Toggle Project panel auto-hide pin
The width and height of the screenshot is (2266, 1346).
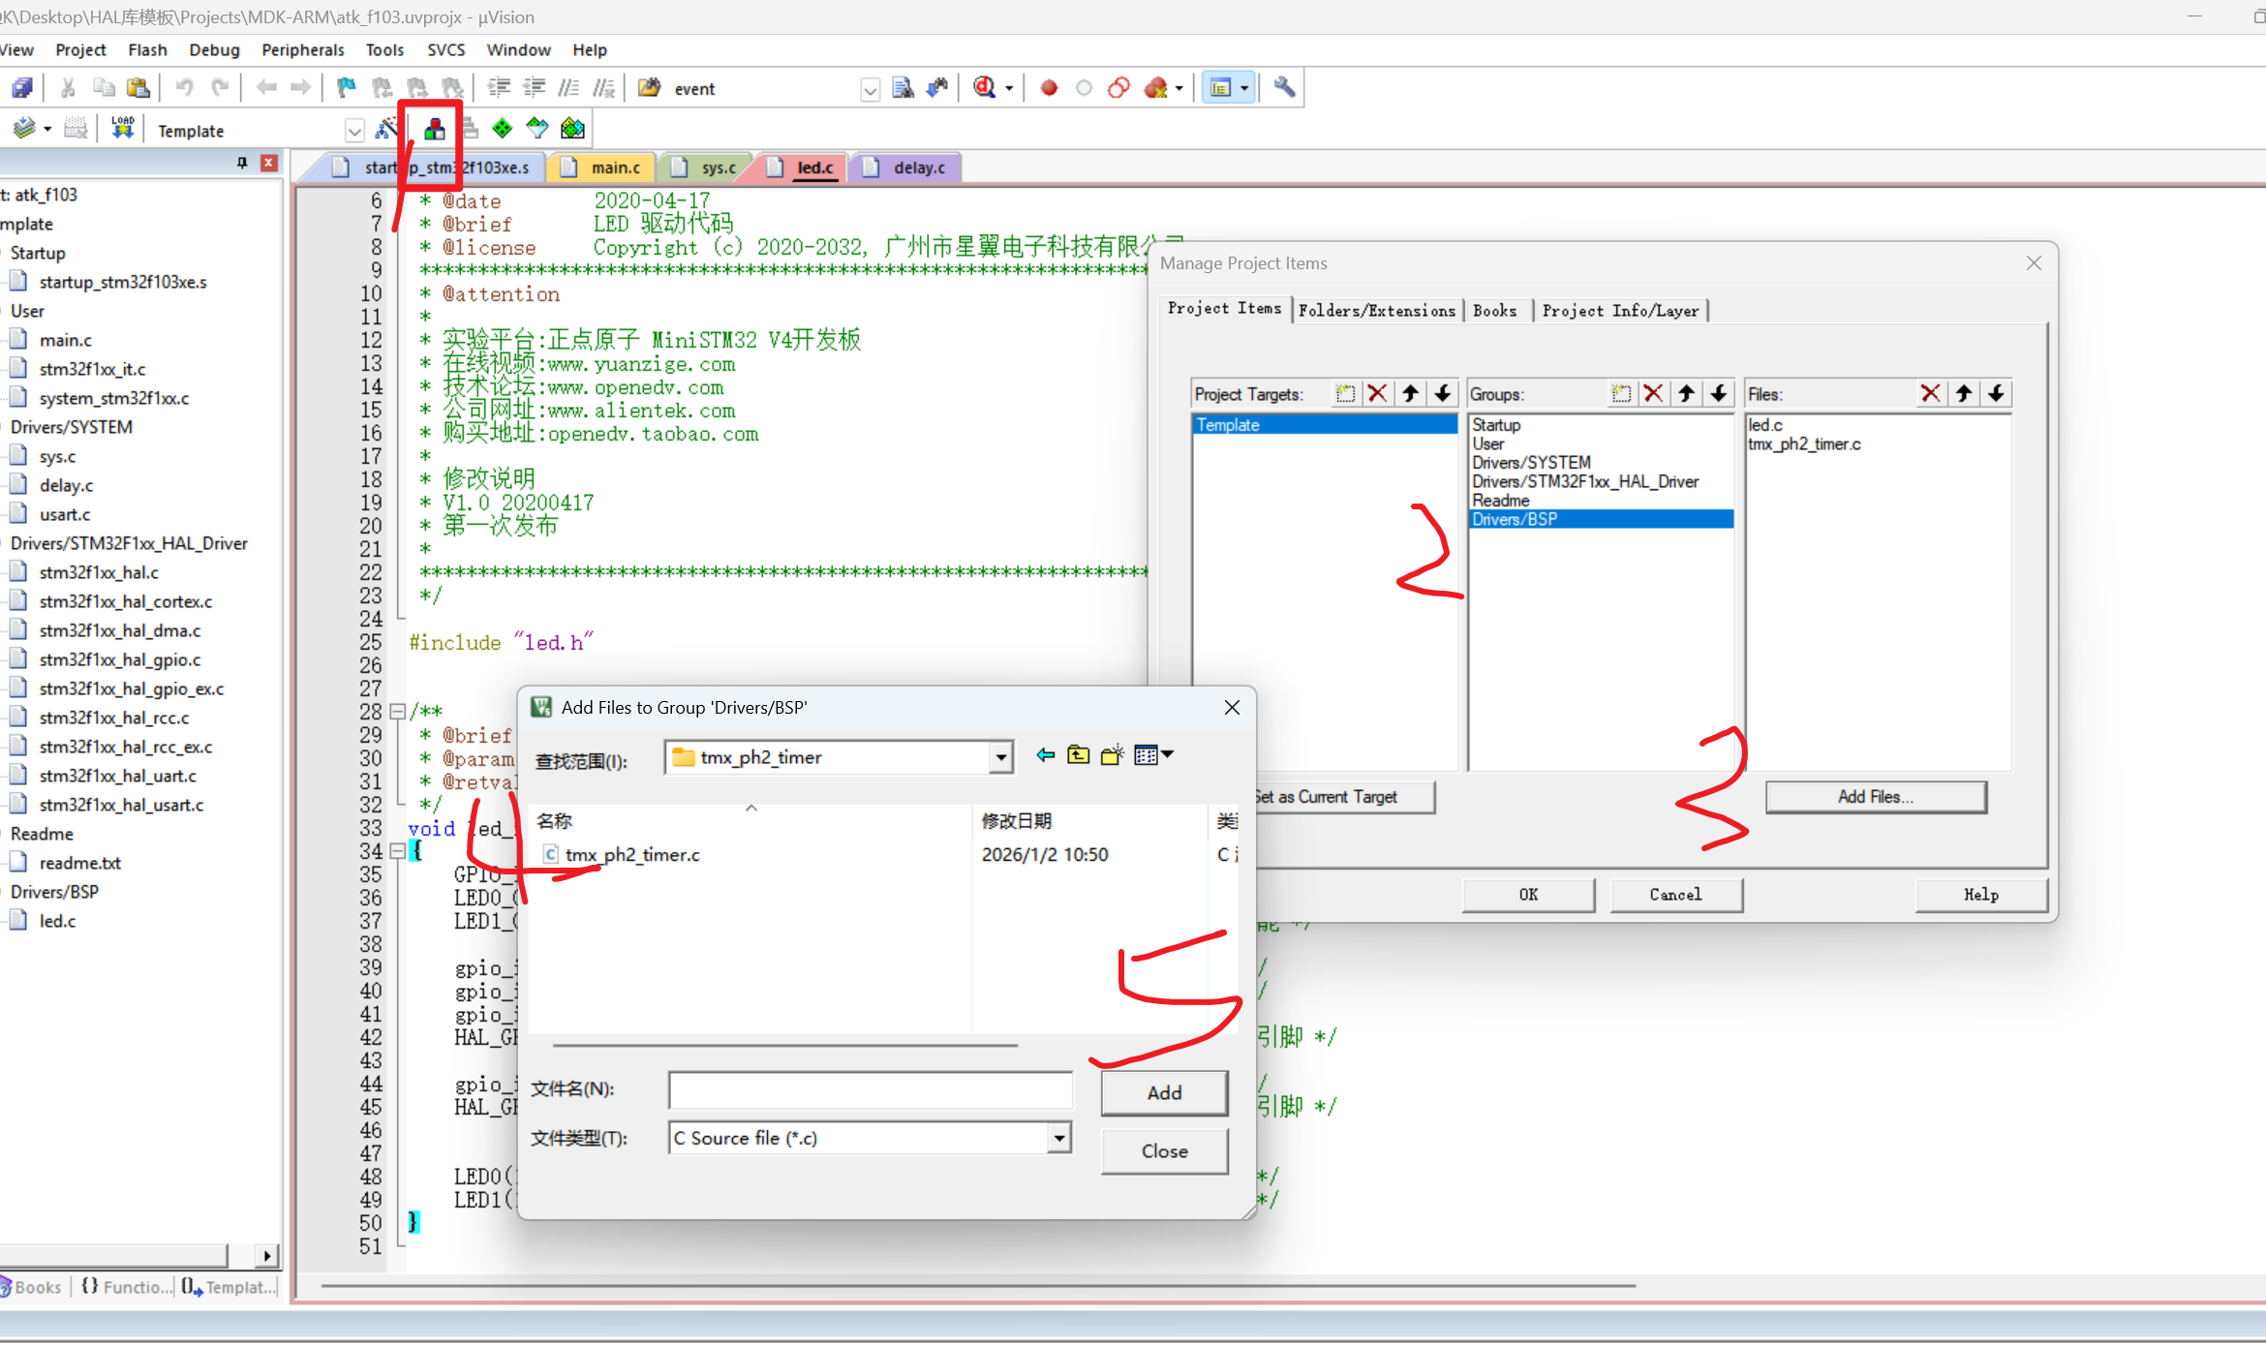pyautogui.click(x=242, y=163)
